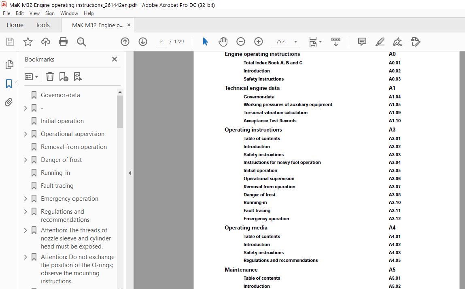
Task: Print the document using printer icon
Action: 63,42
